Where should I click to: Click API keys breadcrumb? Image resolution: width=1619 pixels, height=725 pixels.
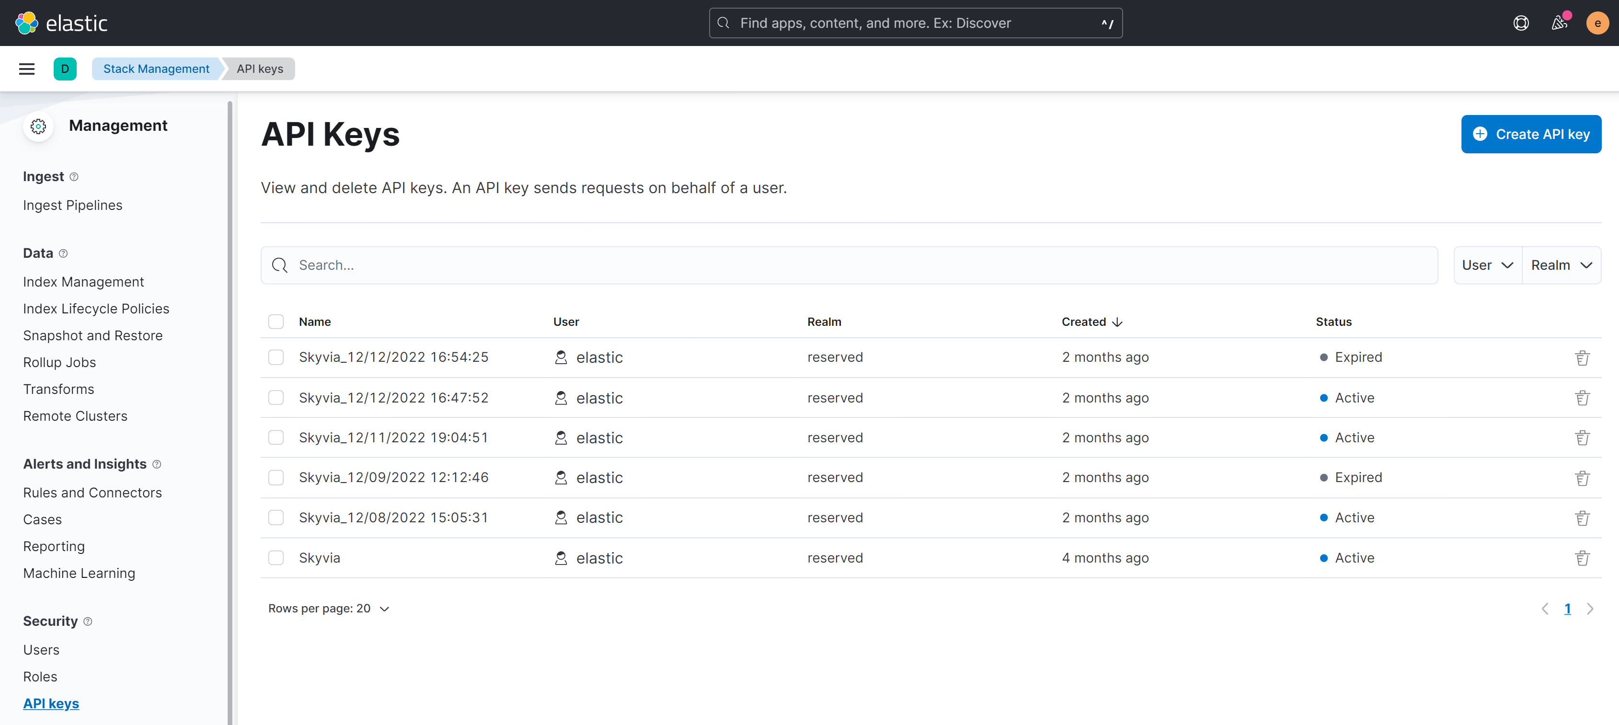coord(260,69)
